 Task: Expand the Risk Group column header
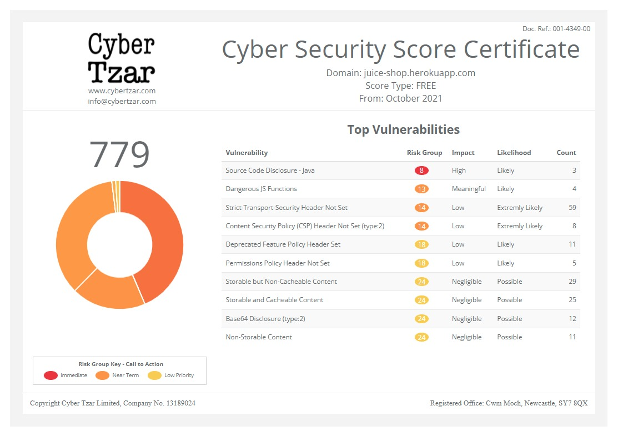tap(424, 152)
